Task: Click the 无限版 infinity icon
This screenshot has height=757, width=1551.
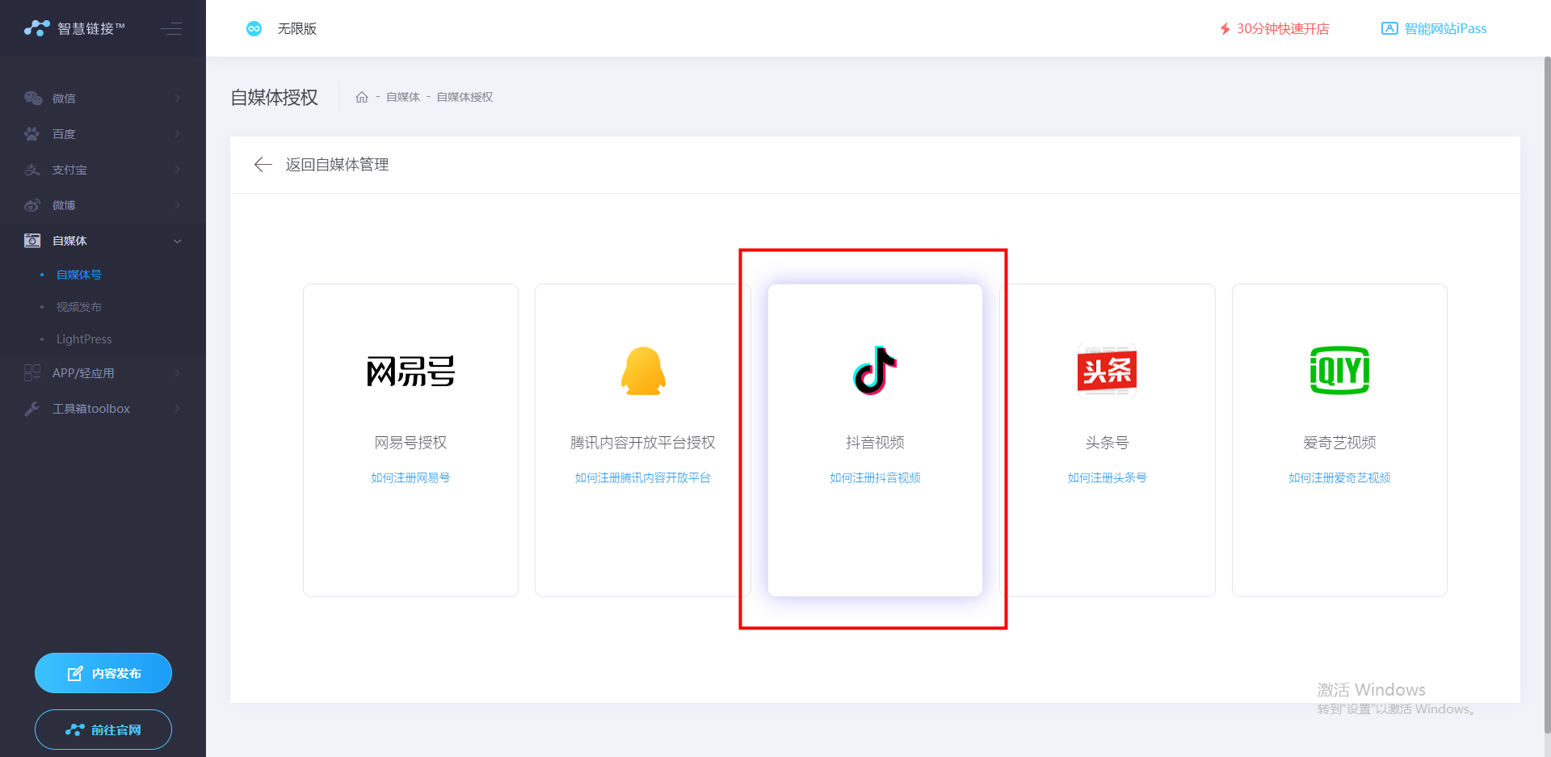Action: click(254, 29)
